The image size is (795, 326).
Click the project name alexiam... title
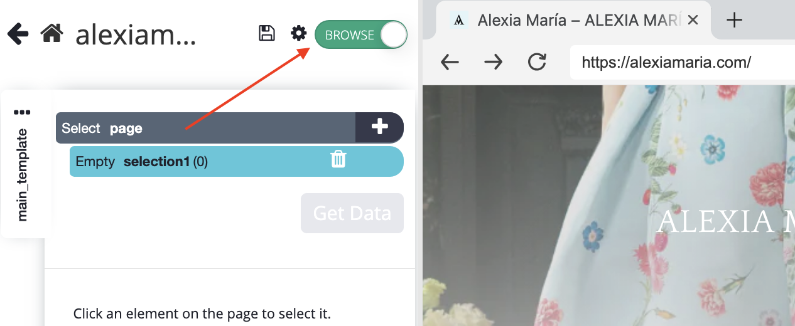[136, 35]
